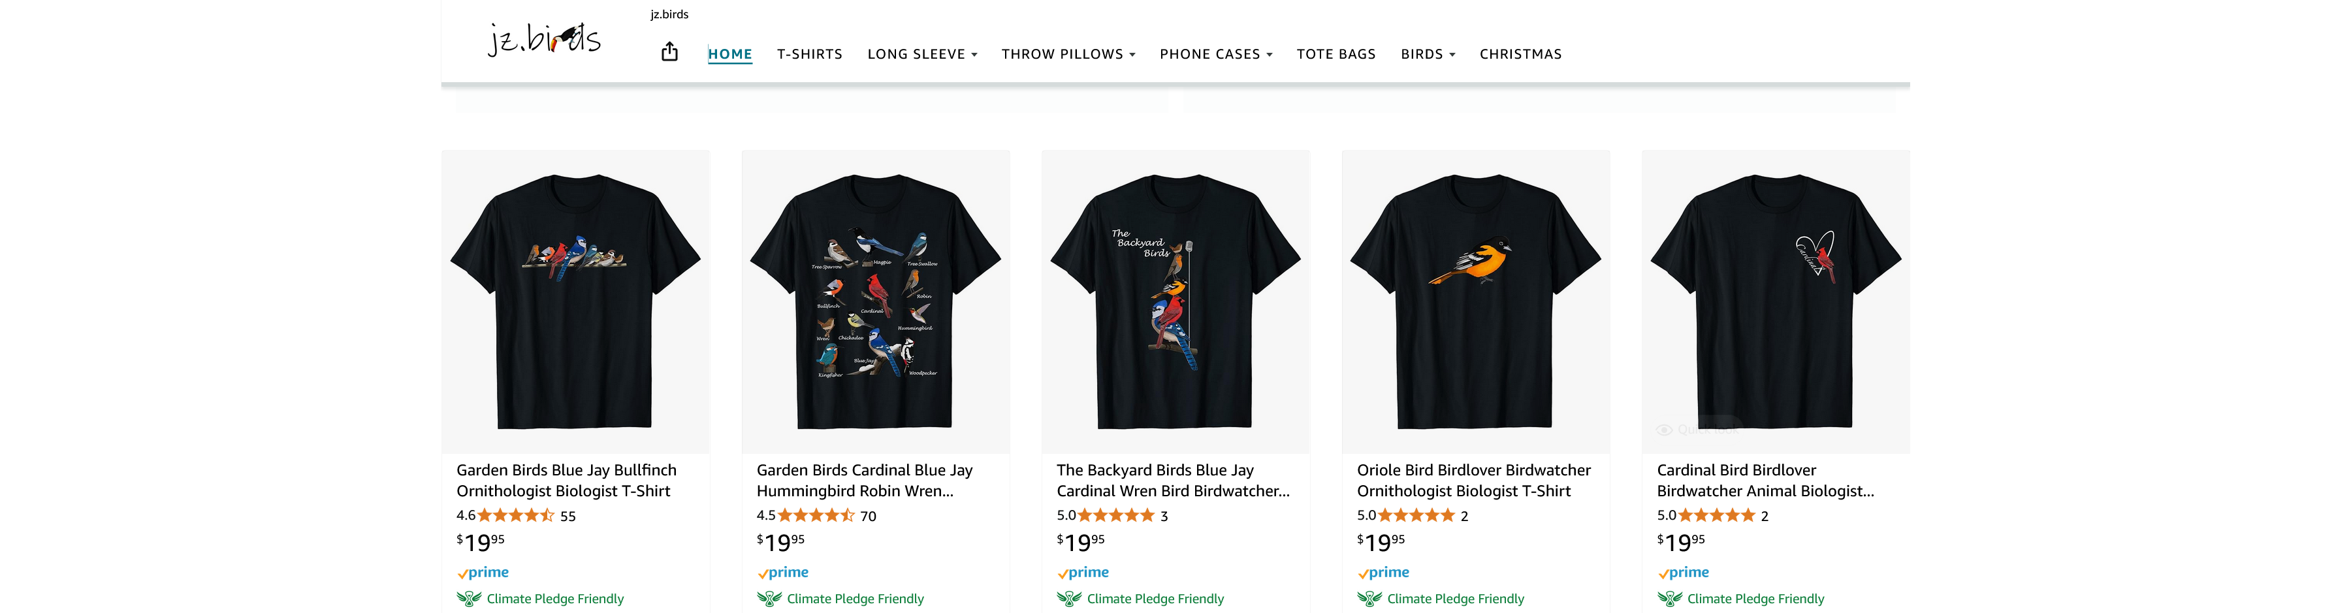Screen dimensions: 2351x613
Task: Click the 5.0 stars for Backyard Birds shirt
Action: click(1116, 516)
